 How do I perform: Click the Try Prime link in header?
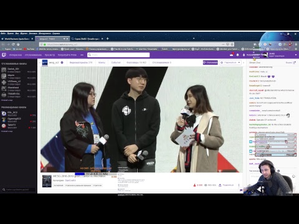point(67,55)
